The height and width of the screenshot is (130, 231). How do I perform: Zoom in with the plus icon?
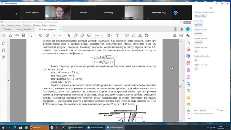point(89,35)
